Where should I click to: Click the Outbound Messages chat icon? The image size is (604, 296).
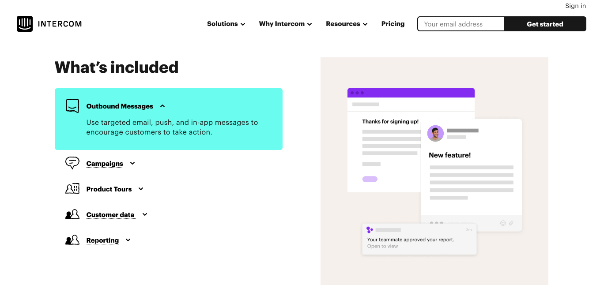72,106
